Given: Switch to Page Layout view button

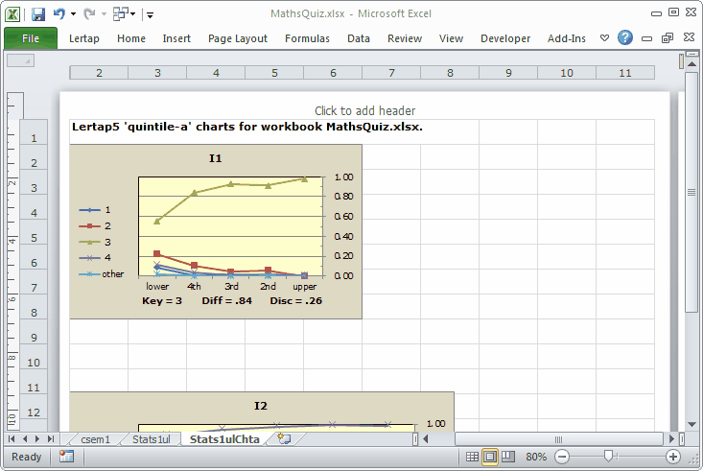Looking at the screenshot, I should [490, 457].
